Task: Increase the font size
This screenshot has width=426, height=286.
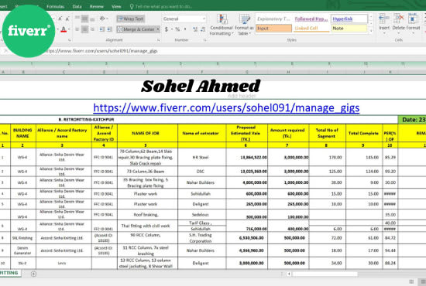Action: [60, 19]
